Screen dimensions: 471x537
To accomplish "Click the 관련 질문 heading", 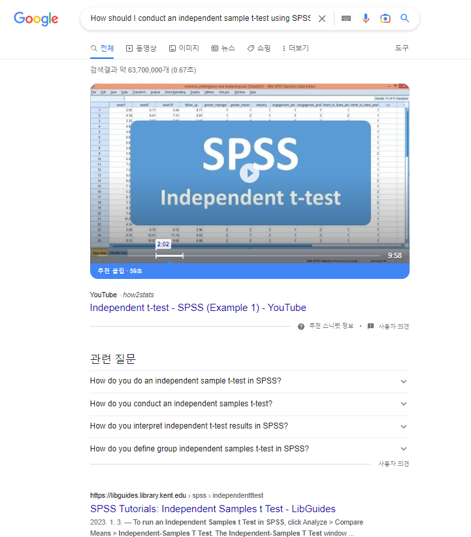I will coord(113,359).
